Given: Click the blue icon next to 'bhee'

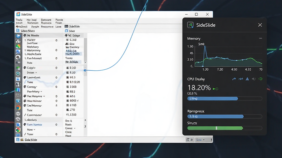Looking at the screenshot, I should 67,31.
